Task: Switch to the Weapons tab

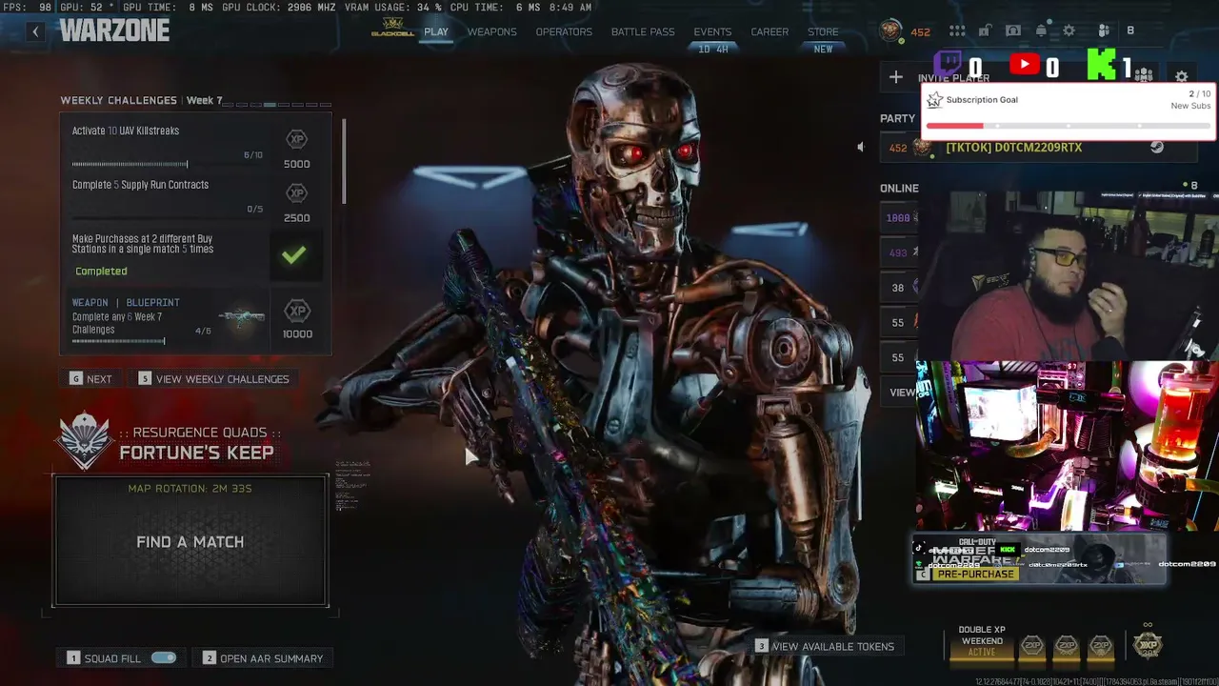Action: (x=491, y=31)
